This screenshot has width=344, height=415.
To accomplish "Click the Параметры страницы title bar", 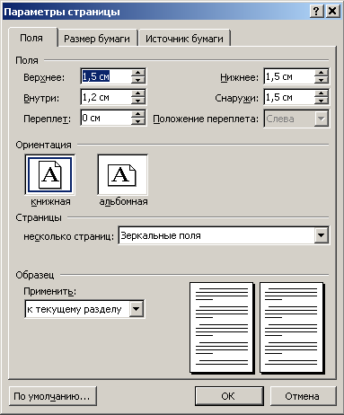I will click(155, 12).
